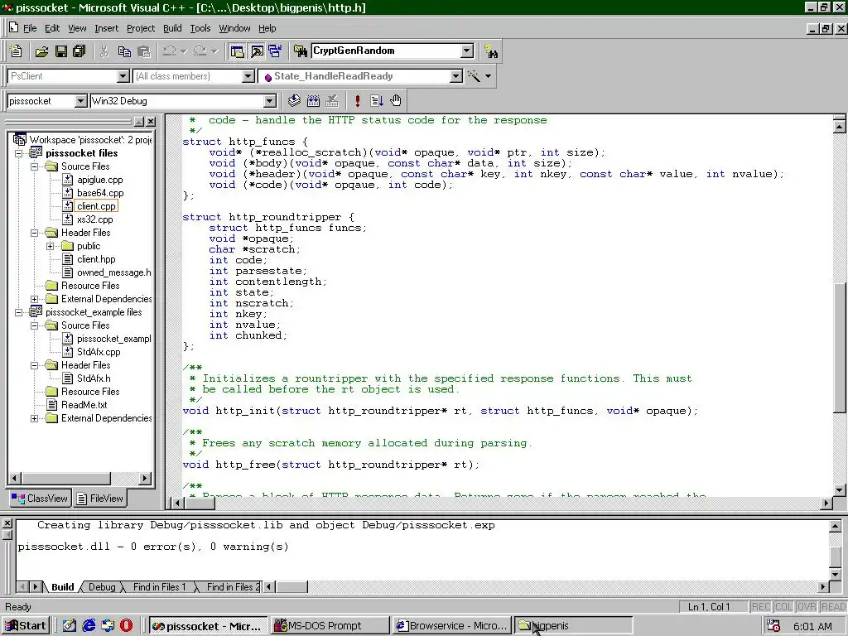Switch to the Debug output tab
The height and width of the screenshot is (636, 848).
coord(102,587)
